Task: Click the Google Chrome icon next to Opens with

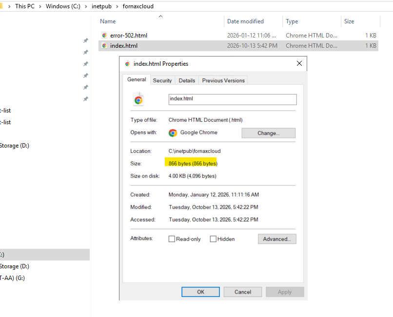Action: point(173,133)
